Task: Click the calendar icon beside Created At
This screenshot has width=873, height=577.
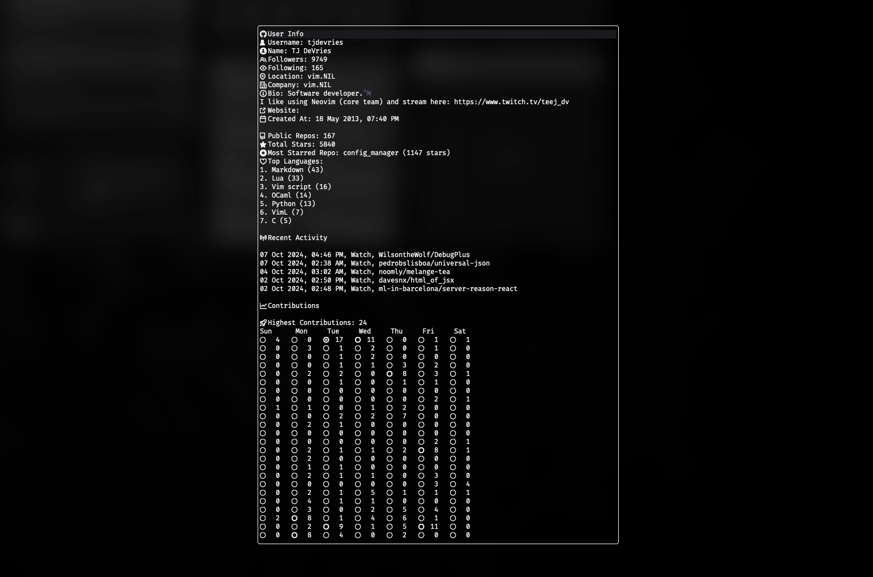Action: pos(263,119)
